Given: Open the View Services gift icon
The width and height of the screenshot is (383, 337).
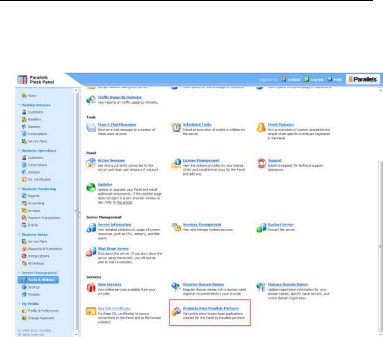Looking at the screenshot, I should click(x=91, y=287).
